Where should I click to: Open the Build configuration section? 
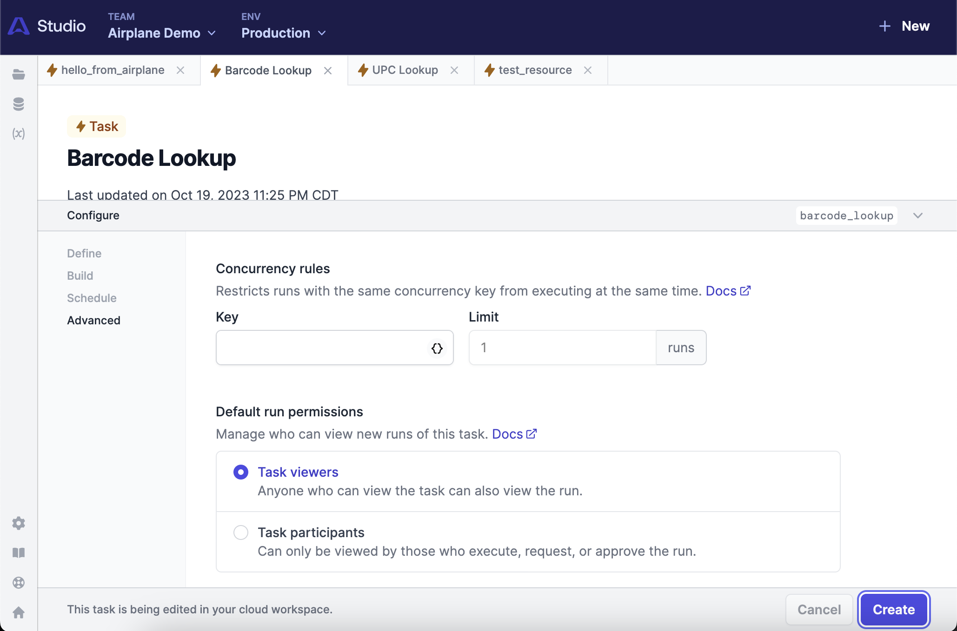(x=80, y=276)
